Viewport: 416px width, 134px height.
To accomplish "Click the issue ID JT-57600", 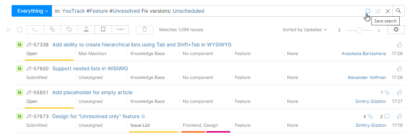I will pos(37,69).
